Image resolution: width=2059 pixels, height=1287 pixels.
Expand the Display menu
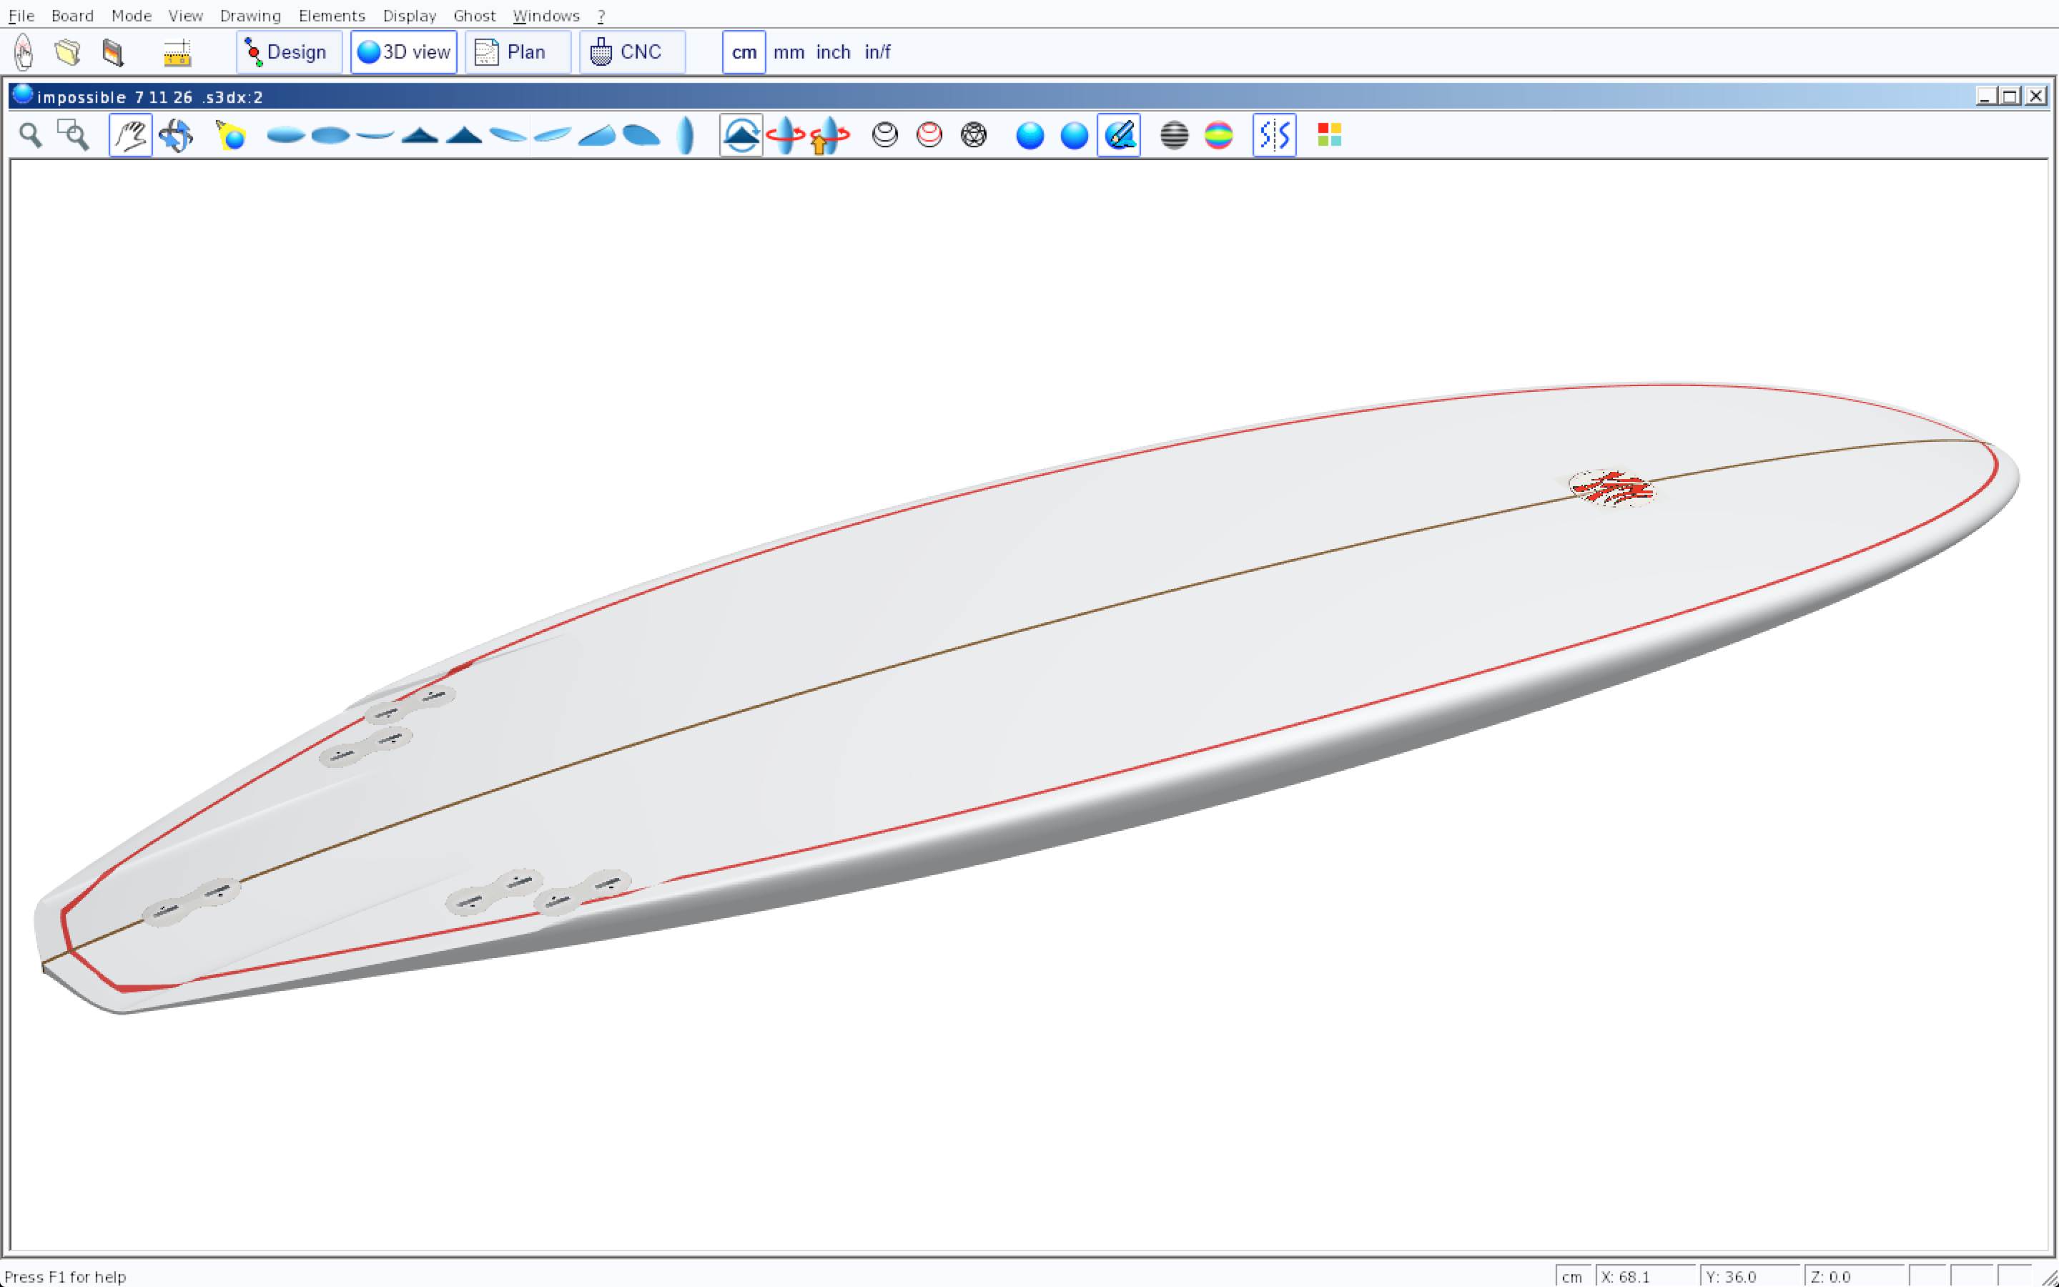click(409, 15)
